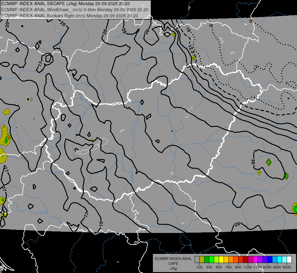Click the contour label reading 10
Image resolution: width=297 pixels, height=273 pixels.
(x=188, y=30)
